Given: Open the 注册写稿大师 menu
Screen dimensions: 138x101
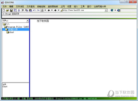Looking at the screenshot, I should point(100,6).
